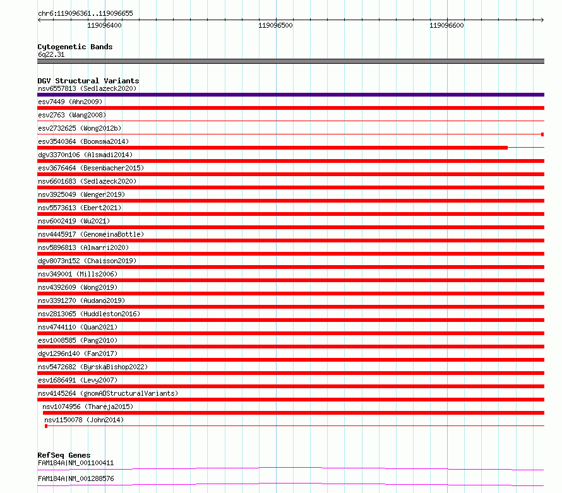Image resolution: width=562 pixels, height=493 pixels.
Task: Click variant nsv6601683 (Sedlazeck2020)
Action: point(87,181)
